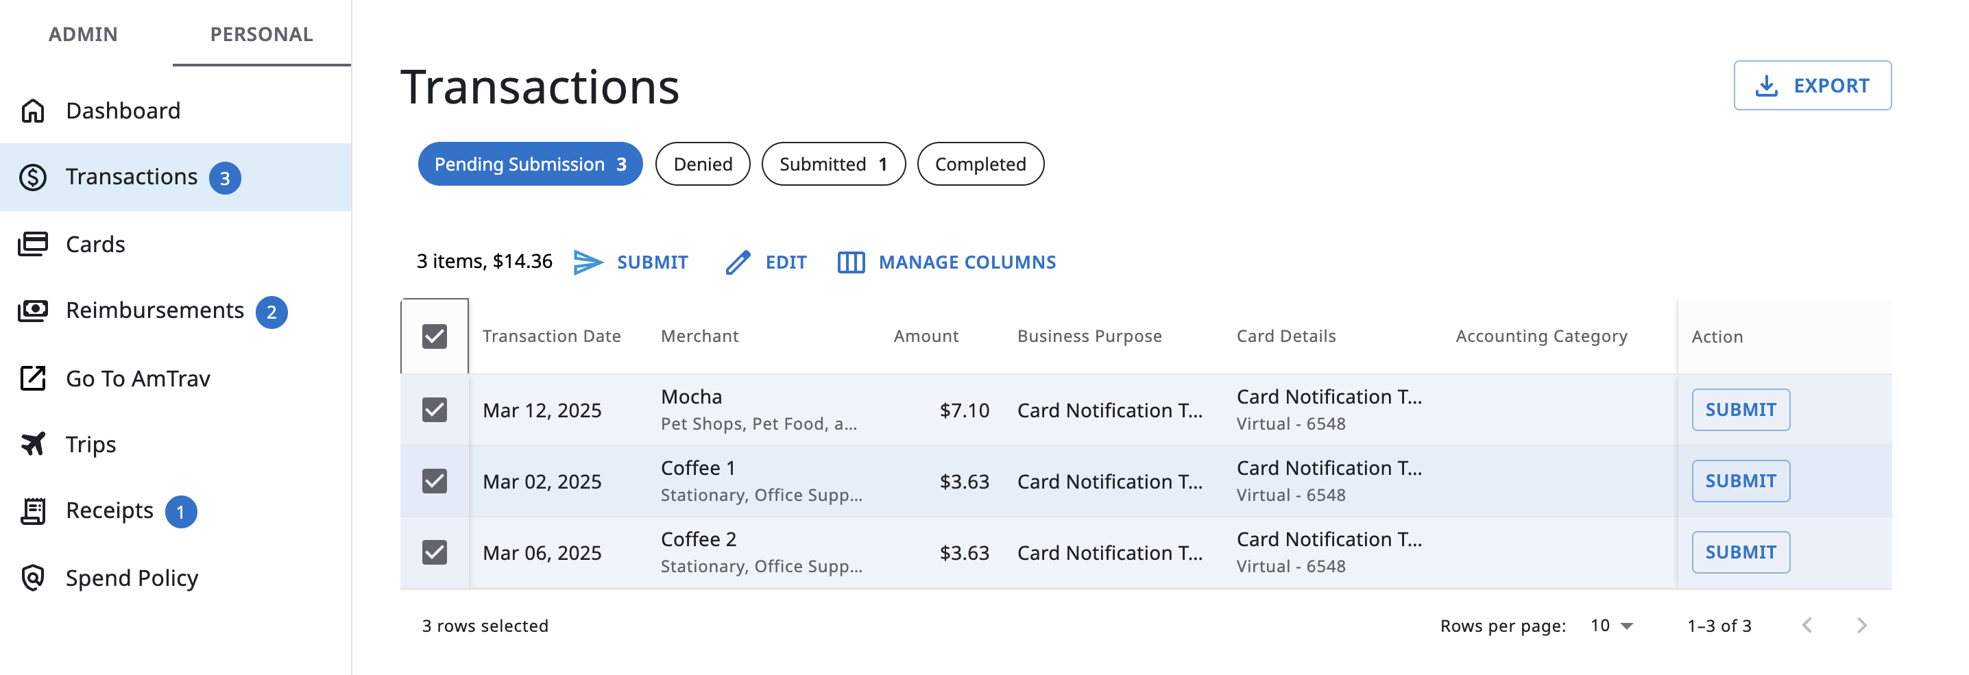Screen dimensions: 1969x675
Task: Go to previous page chevron
Action: (1807, 625)
